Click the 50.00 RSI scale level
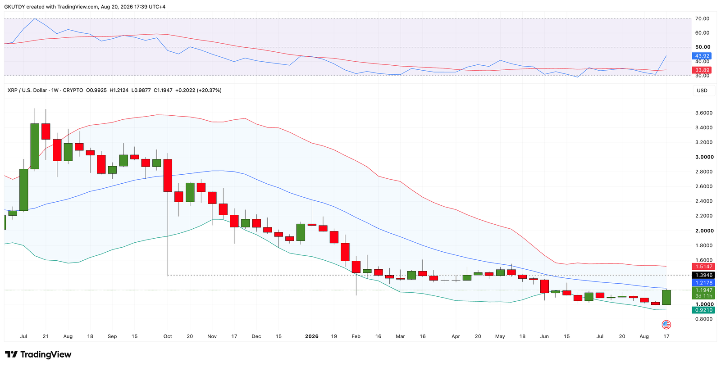Screen dimensions: 721x367 pyautogui.click(x=703, y=47)
